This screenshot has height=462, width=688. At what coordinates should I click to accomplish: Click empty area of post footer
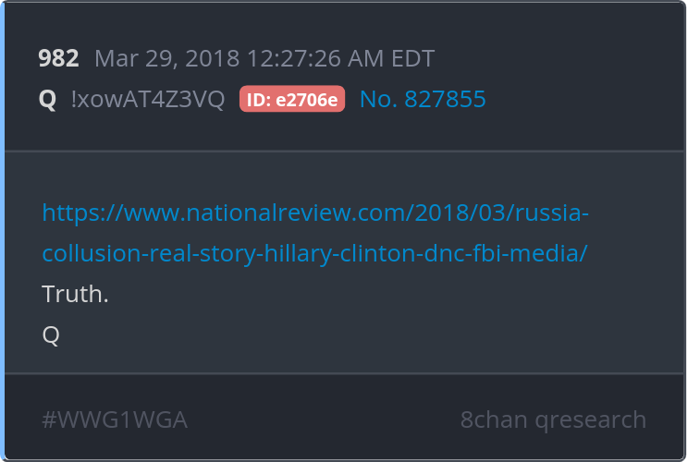point(325,419)
